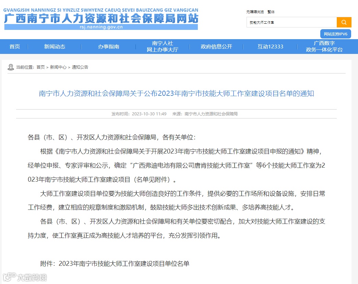Click the article title about 技能大师工作室建设项目名单
Viewport: 358px width, 284px height.
click(176, 93)
